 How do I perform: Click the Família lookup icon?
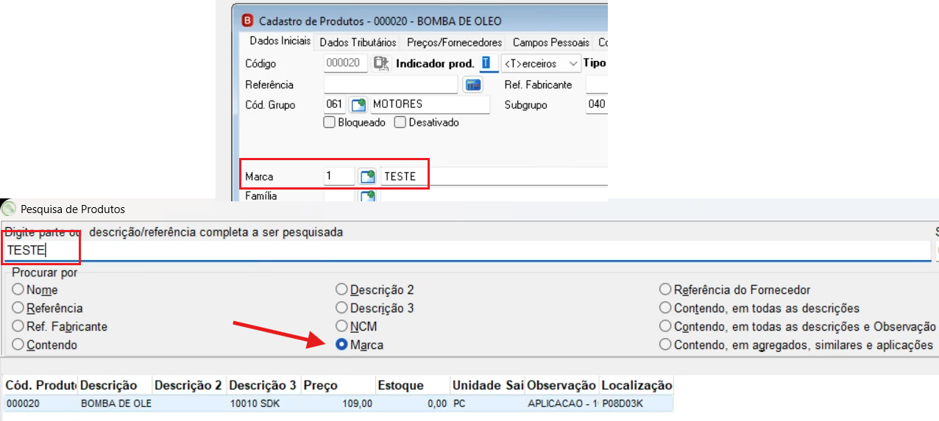(x=366, y=195)
